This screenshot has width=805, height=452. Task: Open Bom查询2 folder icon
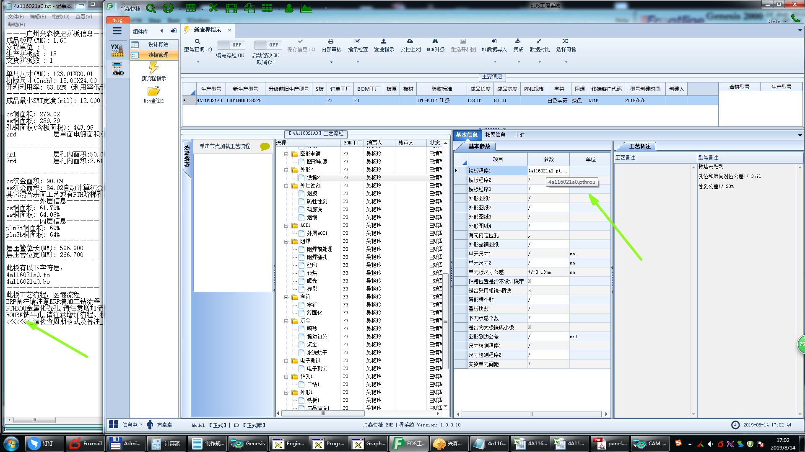153,91
